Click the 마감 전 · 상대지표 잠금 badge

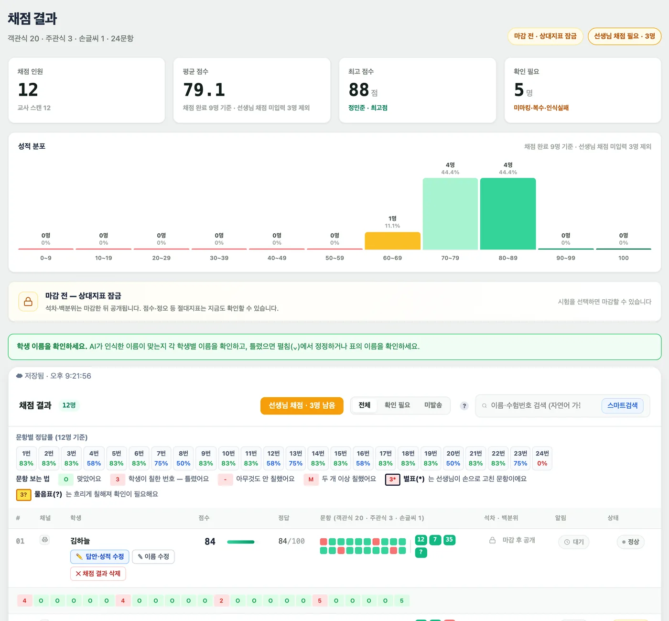(x=545, y=36)
